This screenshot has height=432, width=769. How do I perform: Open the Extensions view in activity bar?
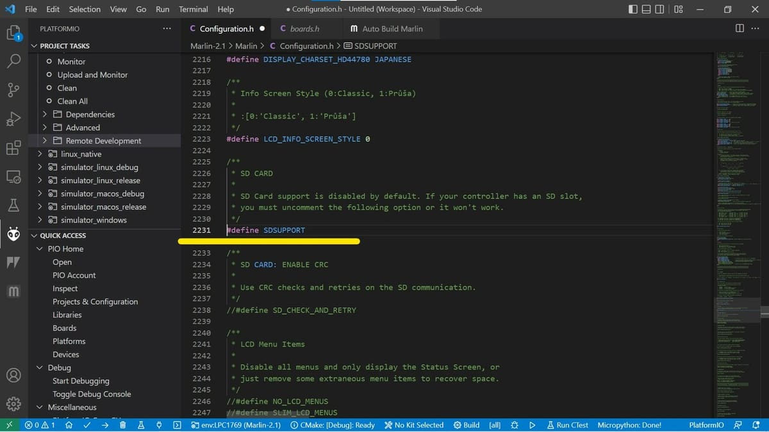point(13,148)
